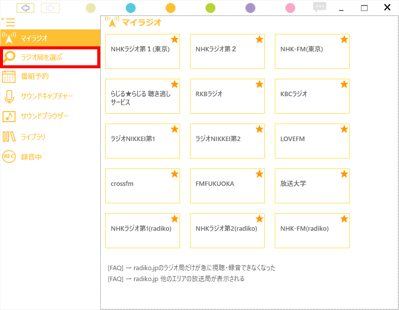Image resolution: width=399 pixels, height=310 pixels.
Task: Open the 放送大学 station tile
Action: click(312, 186)
